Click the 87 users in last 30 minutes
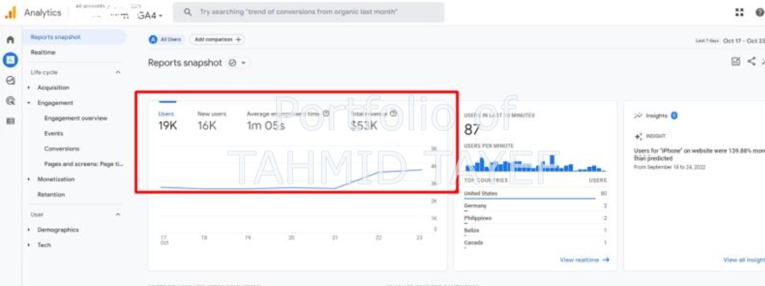 (472, 130)
